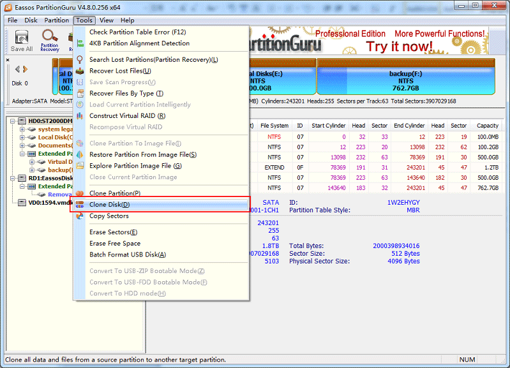Screen dimensions: 510x368
Task: Go to the next disk with orange arrow
Action: coord(26,69)
